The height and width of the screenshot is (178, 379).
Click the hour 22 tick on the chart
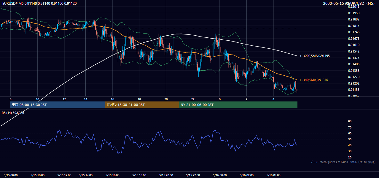tap(193, 99)
